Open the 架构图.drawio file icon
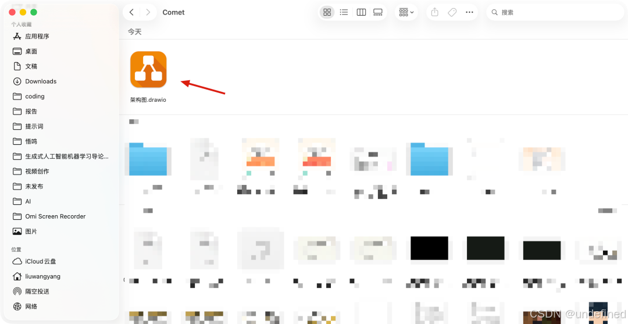The image size is (628, 324). [148, 69]
